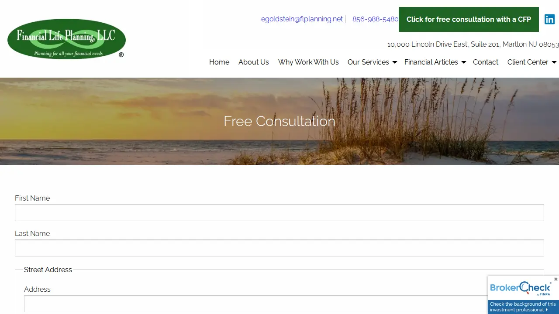Image resolution: width=559 pixels, height=314 pixels.
Task: Check the background of this investment professional
Action: click(x=523, y=307)
